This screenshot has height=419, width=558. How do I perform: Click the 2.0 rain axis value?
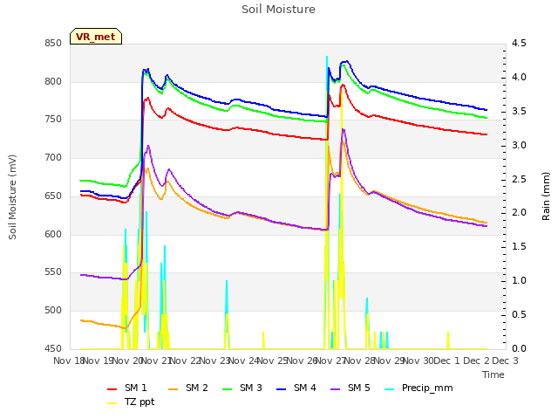[519, 213]
